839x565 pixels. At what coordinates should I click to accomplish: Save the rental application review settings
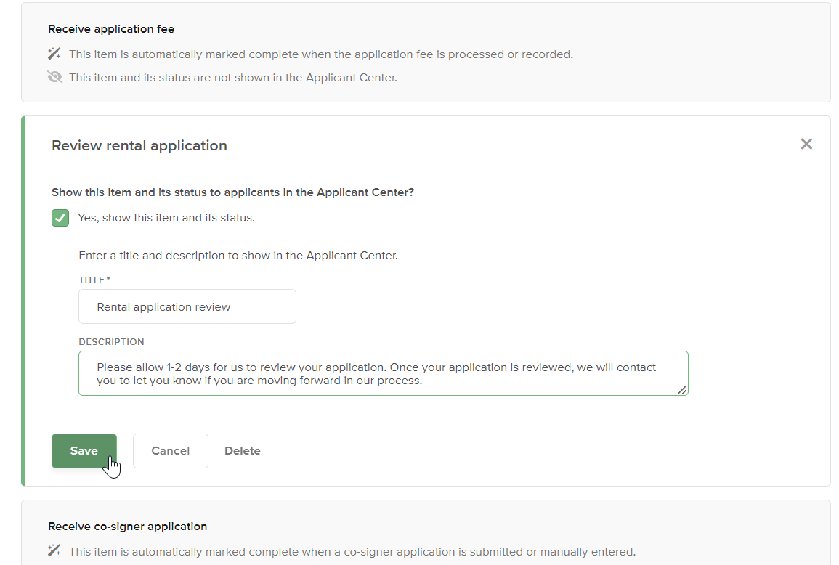pyautogui.click(x=84, y=450)
